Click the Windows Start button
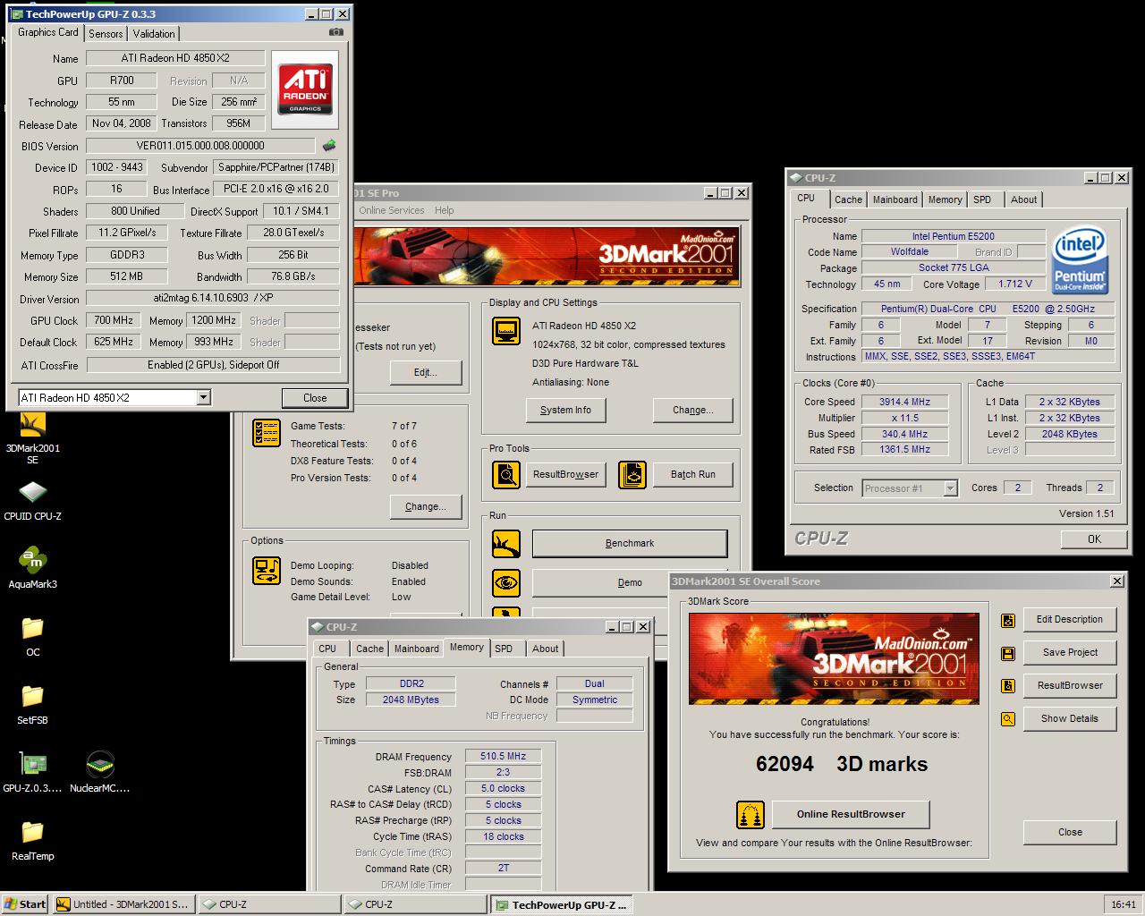This screenshot has width=1145, height=916. (x=25, y=904)
